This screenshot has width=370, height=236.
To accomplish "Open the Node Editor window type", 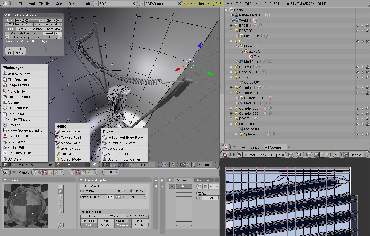I will click(x=17, y=92).
